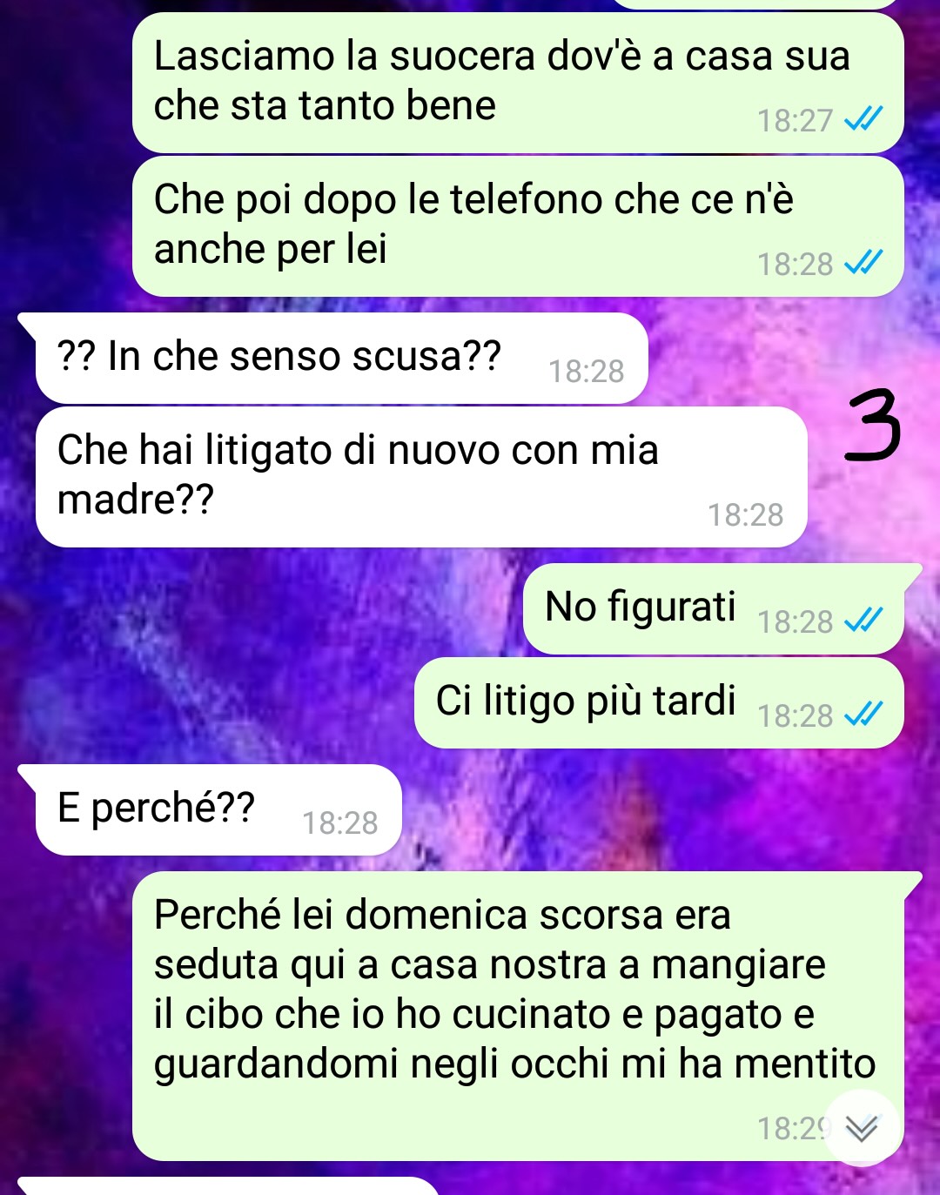Screen dimensions: 940x1195
Task: Tap blue read ticks on 'Lasciamo la suocera' message
Action: (x=863, y=119)
